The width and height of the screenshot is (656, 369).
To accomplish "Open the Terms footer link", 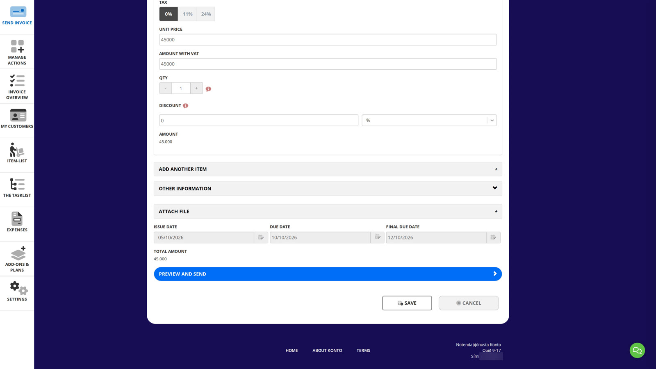I will [363, 351].
